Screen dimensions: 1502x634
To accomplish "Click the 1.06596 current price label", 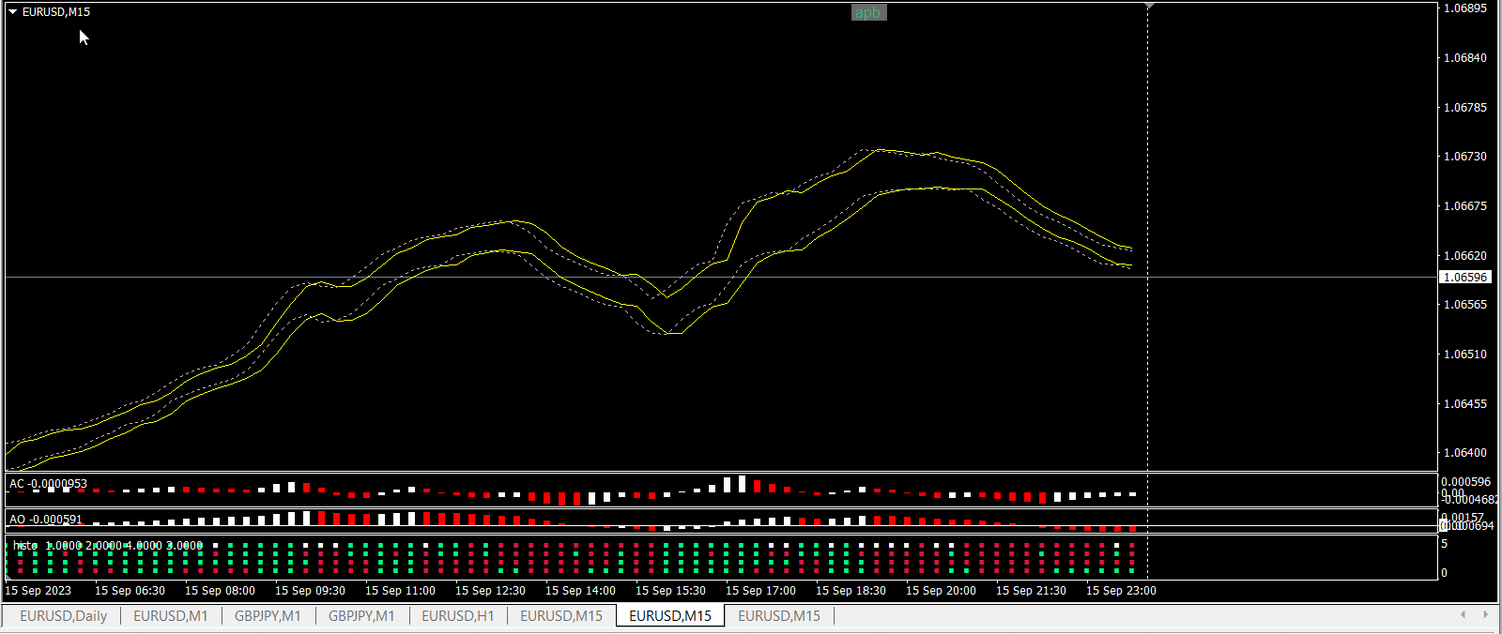I will coord(1464,278).
